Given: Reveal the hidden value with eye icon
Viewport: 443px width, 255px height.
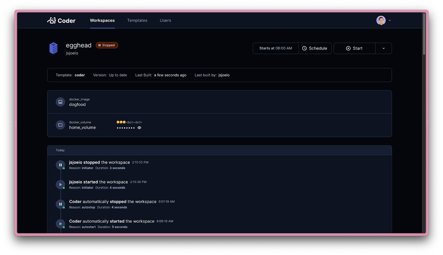Looking at the screenshot, I should coord(139,128).
